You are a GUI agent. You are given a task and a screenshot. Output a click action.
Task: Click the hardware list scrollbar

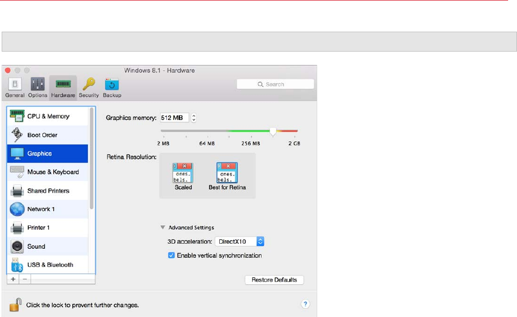[92, 159]
